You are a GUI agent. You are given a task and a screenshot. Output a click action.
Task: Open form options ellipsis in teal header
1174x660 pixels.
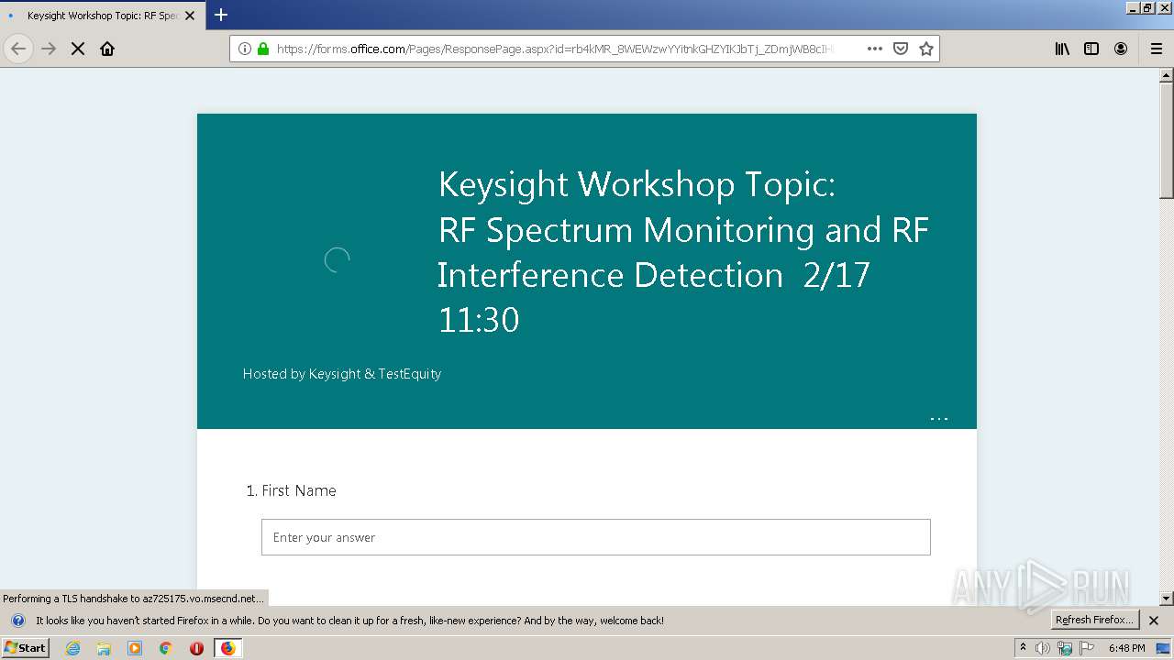(939, 419)
